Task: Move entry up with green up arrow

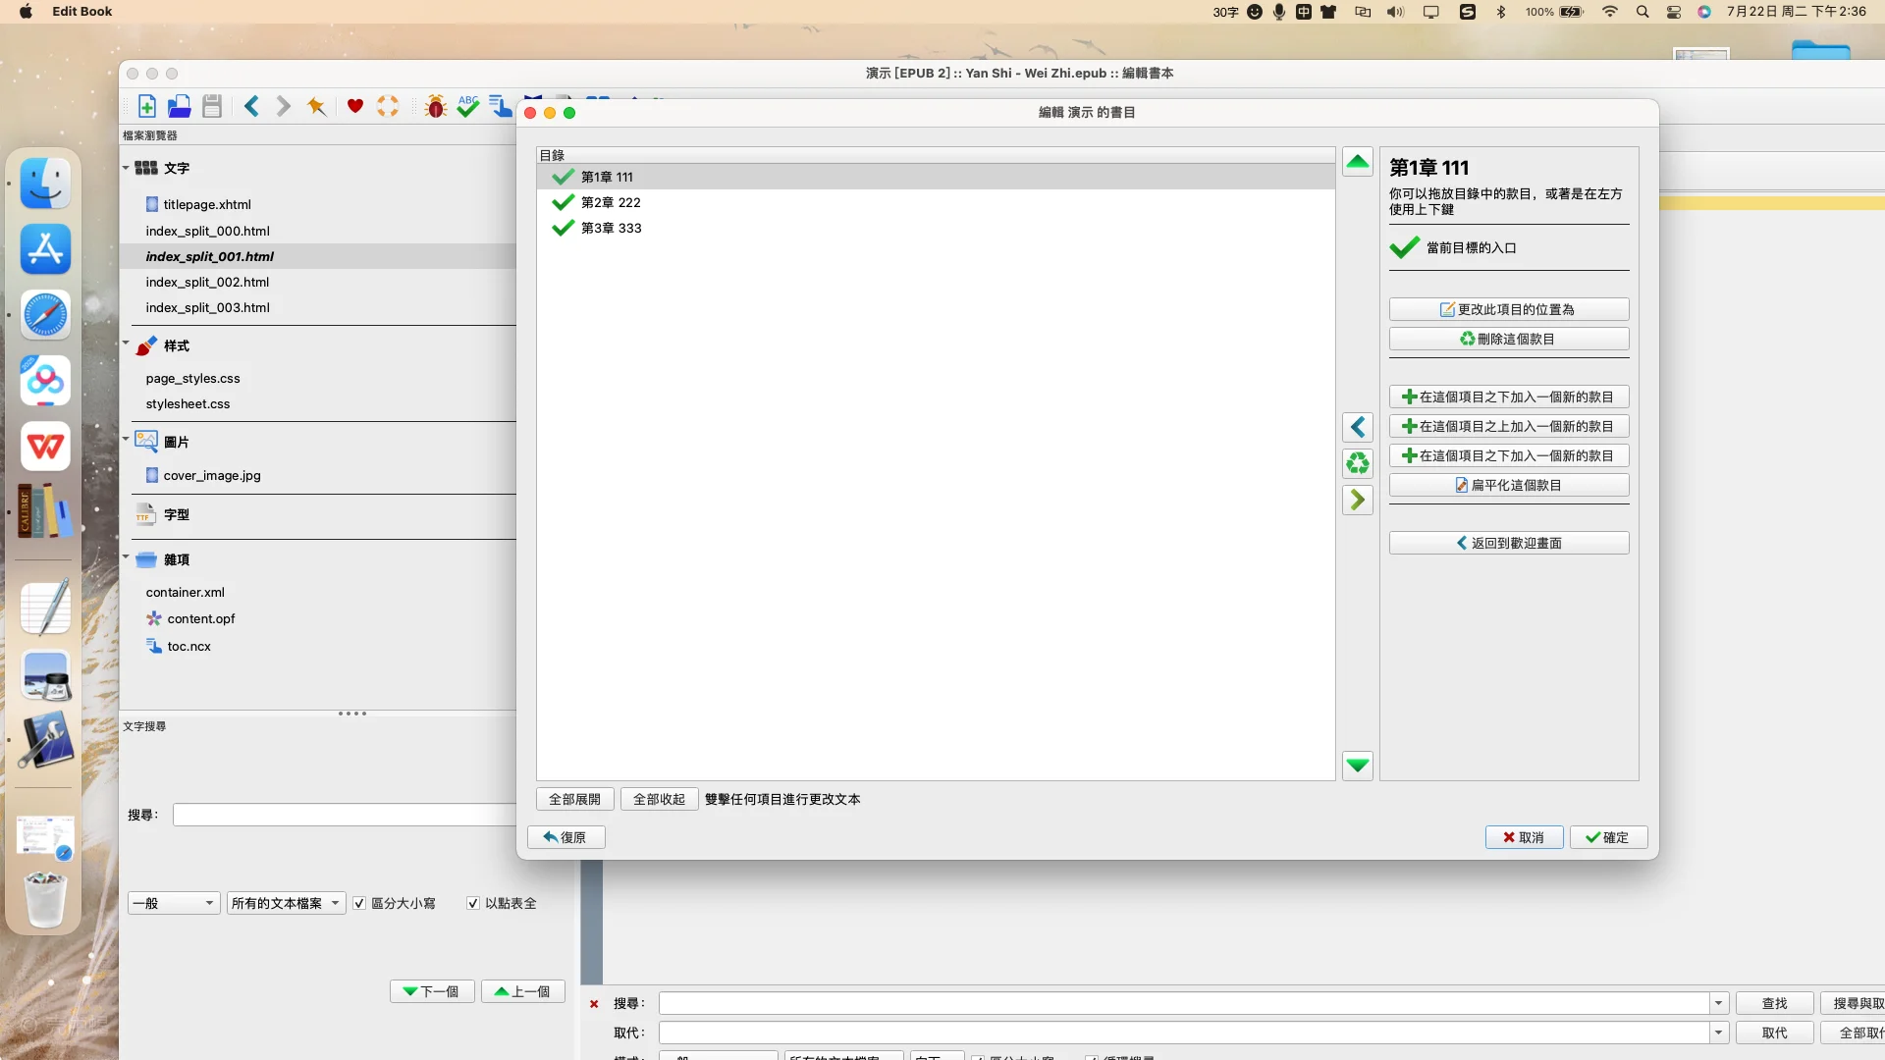Action: tap(1358, 162)
